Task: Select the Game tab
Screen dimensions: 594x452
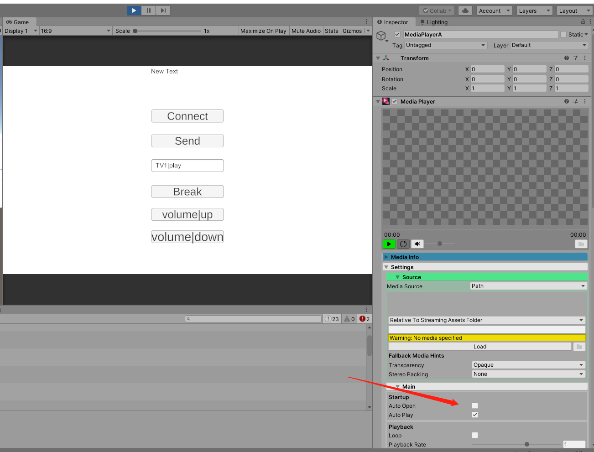Action: (x=19, y=22)
